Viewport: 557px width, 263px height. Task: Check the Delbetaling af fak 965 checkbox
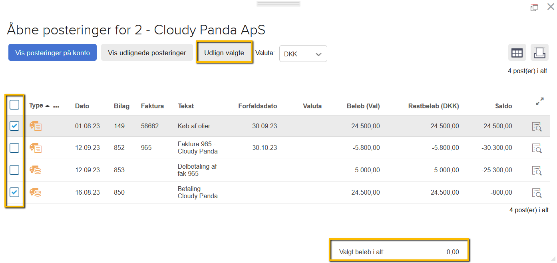point(14,170)
